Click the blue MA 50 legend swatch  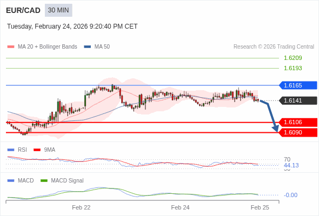pos(88,47)
